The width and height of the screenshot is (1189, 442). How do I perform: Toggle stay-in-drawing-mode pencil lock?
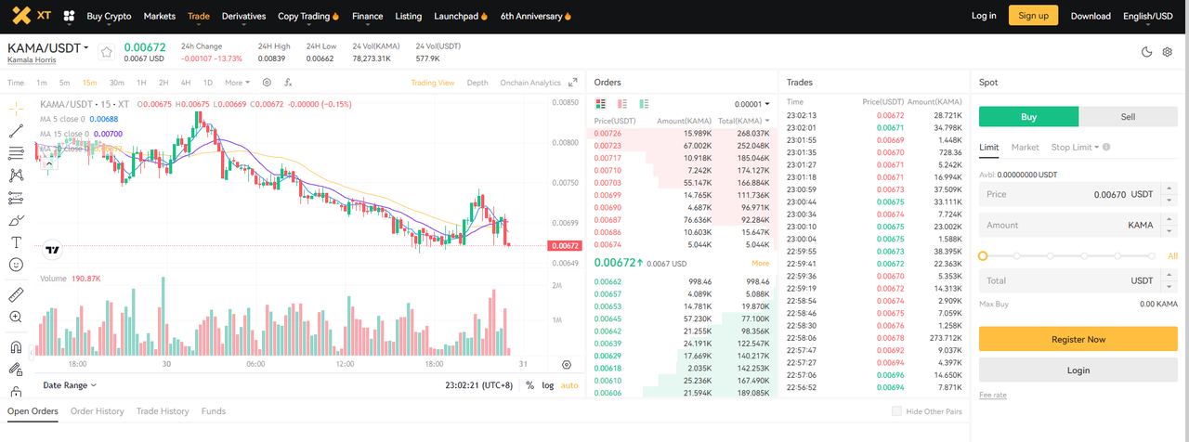coord(16,369)
